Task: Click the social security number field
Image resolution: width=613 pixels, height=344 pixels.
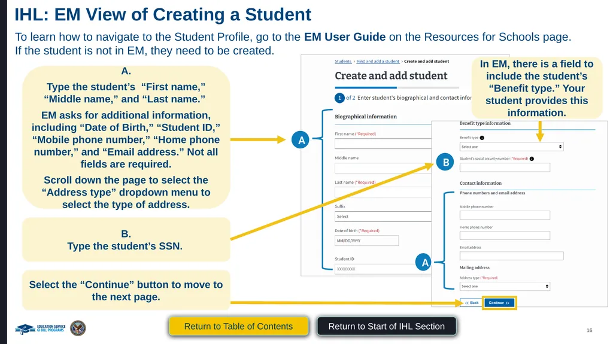Action: click(x=505, y=168)
